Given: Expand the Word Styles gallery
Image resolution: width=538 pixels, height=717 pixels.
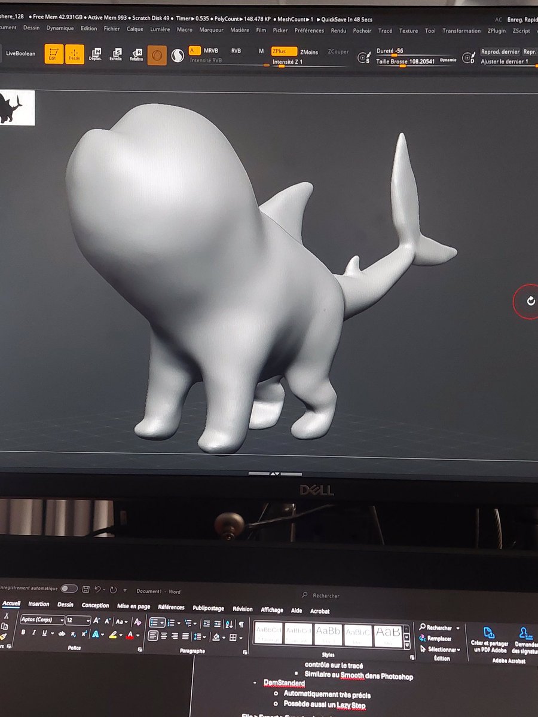Looking at the screenshot, I should (x=407, y=645).
